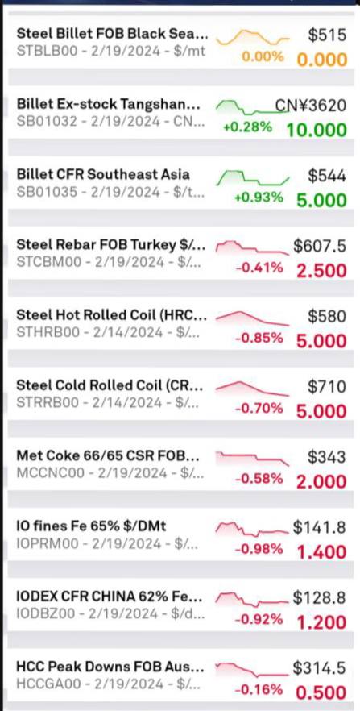Select the Billet Ex-stock Tangshan title
The width and height of the screenshot is (360, 711).
pyautogui.click(x=107, y=104)
